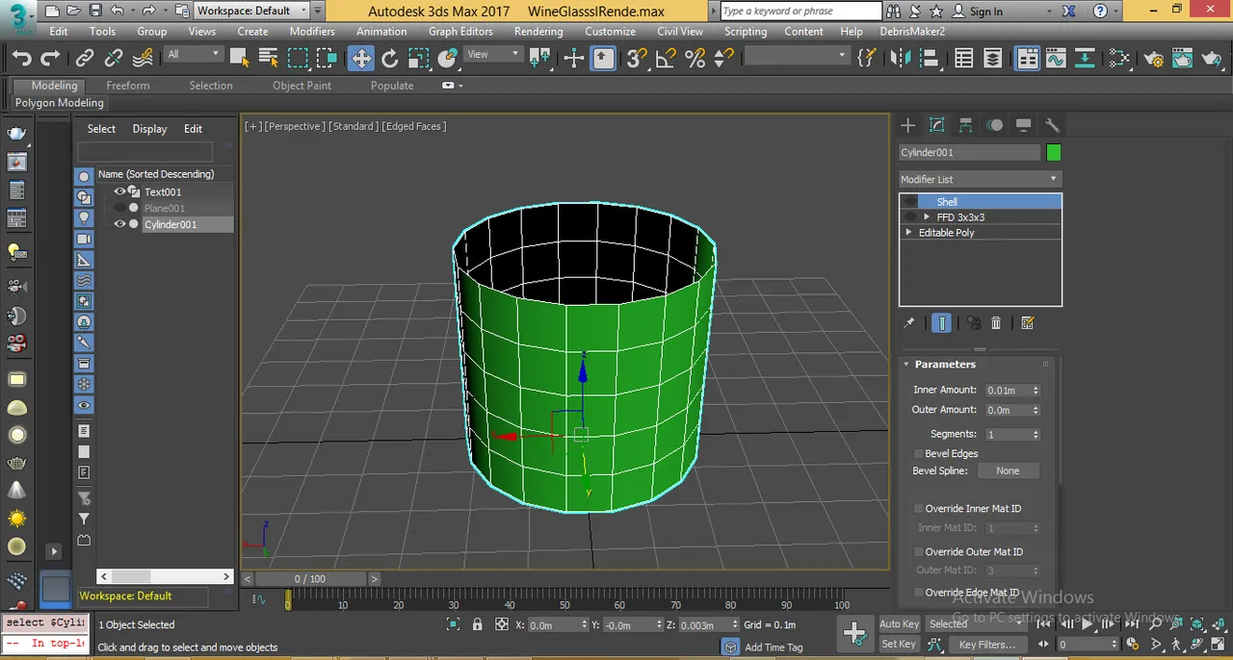Open the Modifier List dropdown

980,179
